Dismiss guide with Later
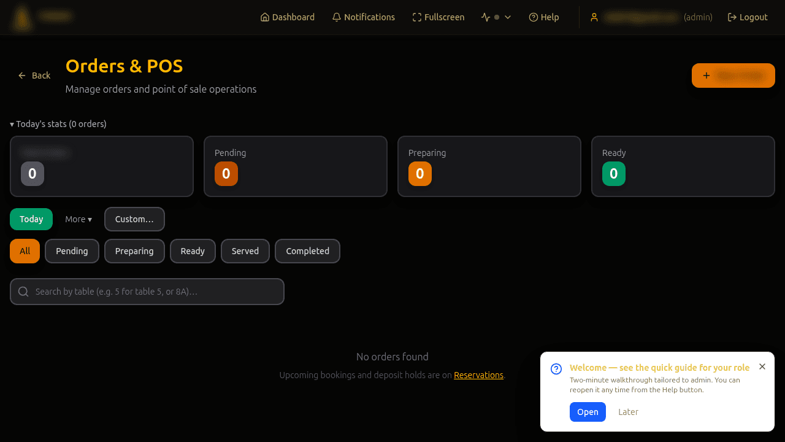 tap(628, 412)
